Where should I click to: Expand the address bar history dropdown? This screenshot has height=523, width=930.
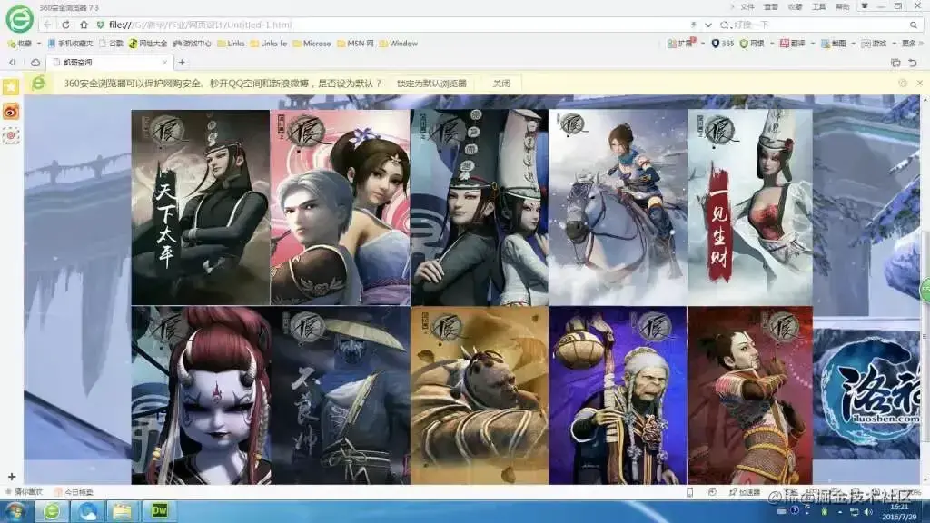[708, 25]
